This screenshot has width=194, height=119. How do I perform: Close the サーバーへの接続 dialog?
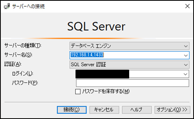[x=187, y=6]
